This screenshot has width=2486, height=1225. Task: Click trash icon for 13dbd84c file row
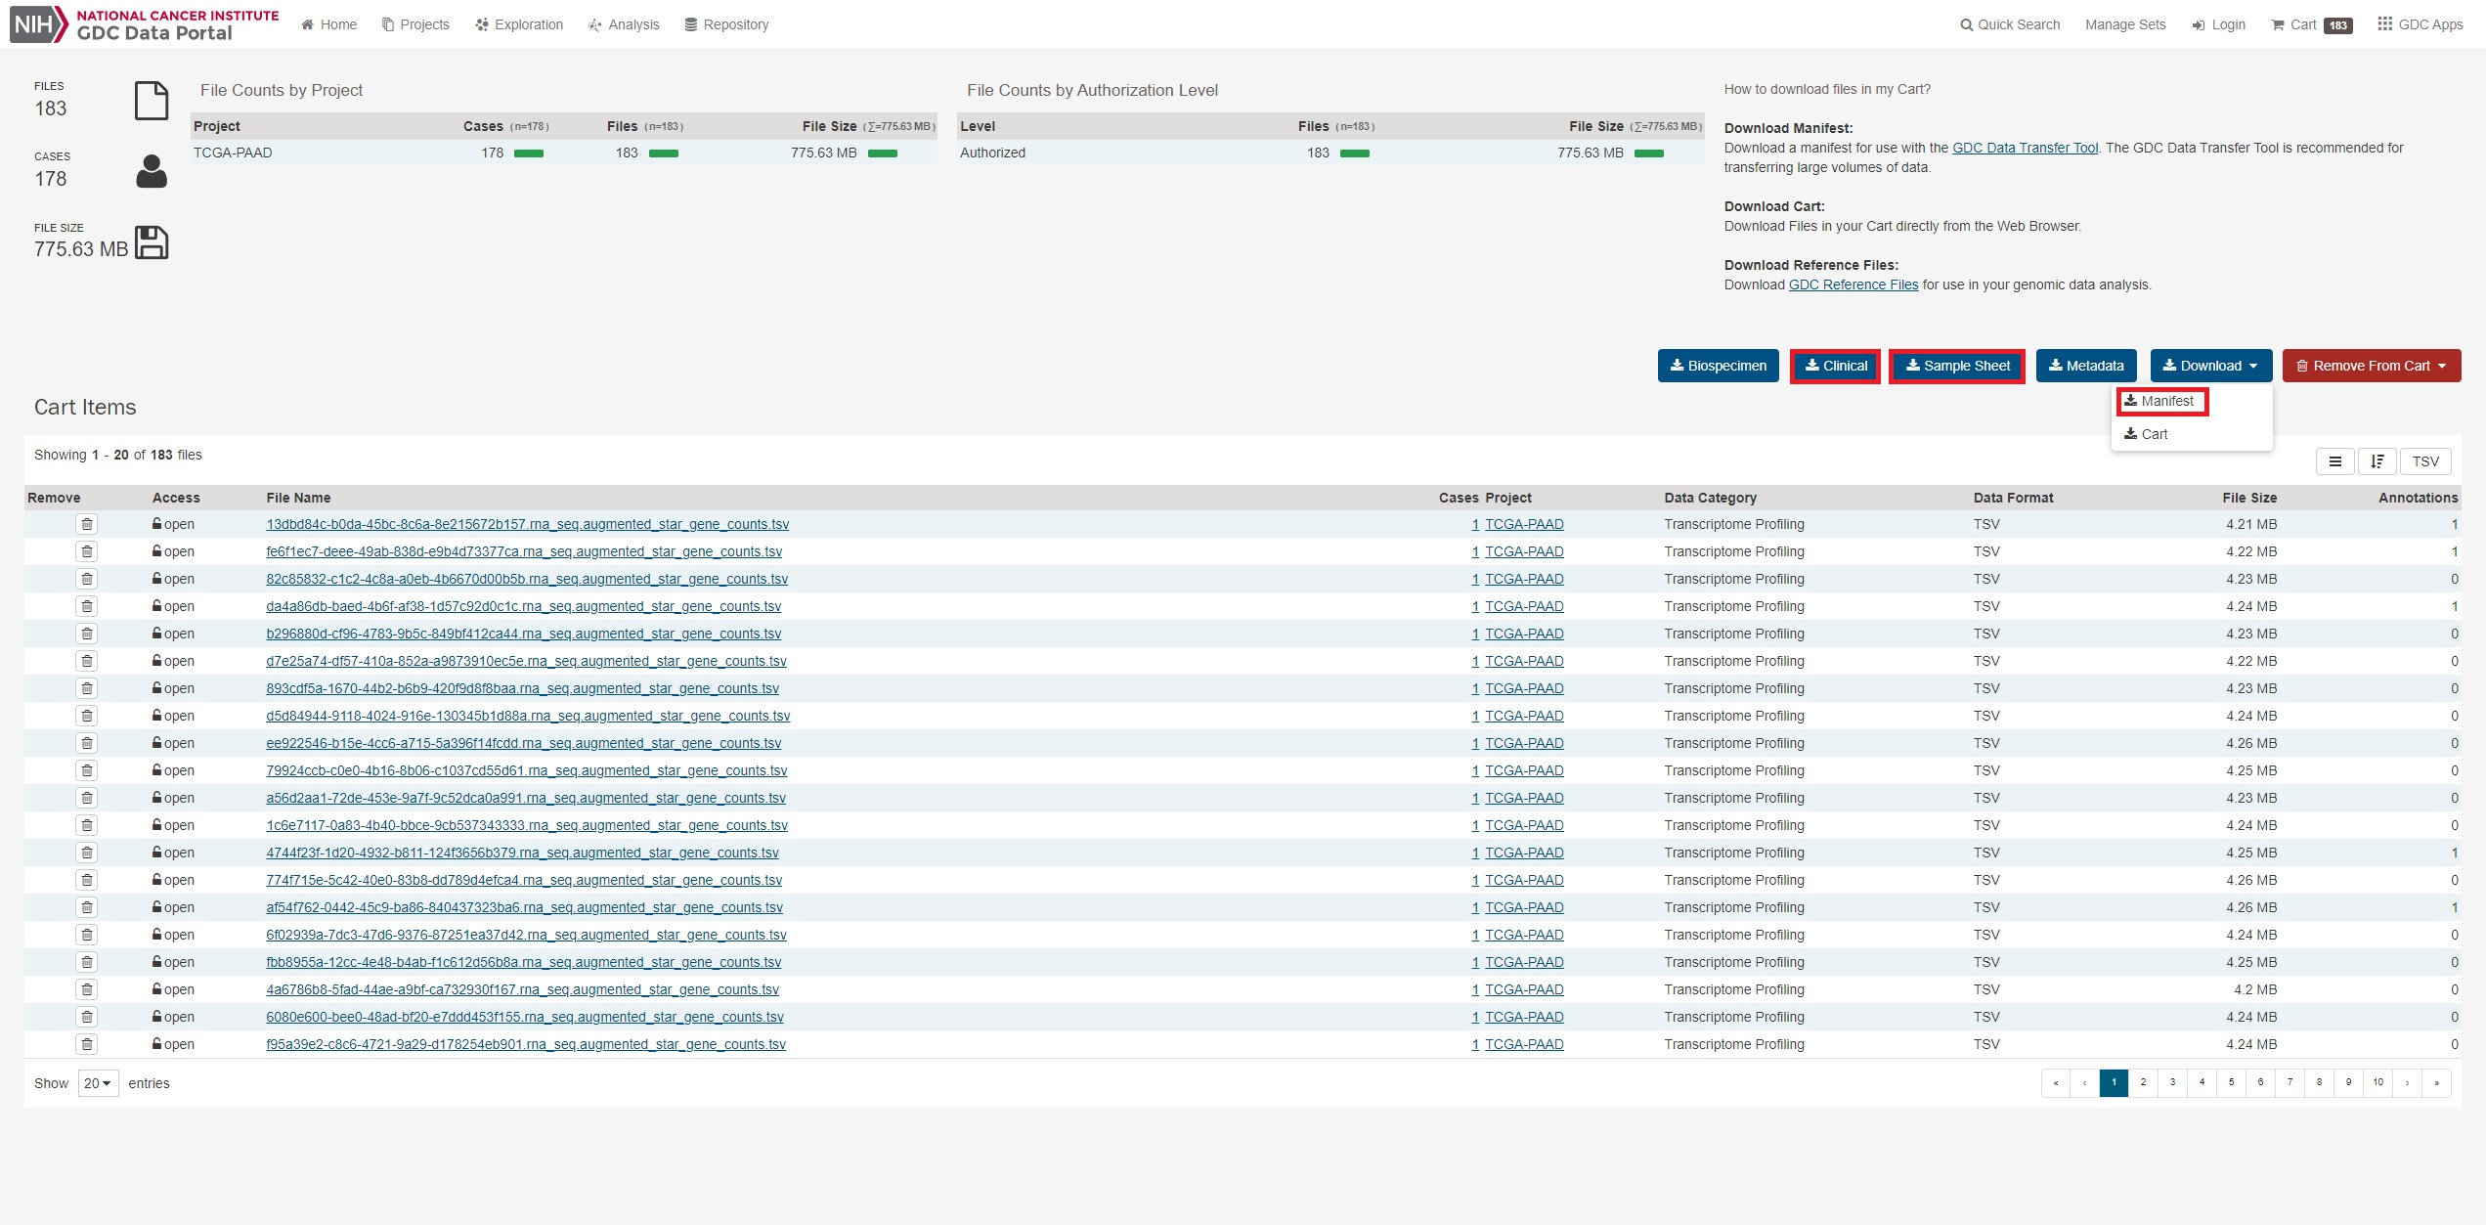[87, 524]
